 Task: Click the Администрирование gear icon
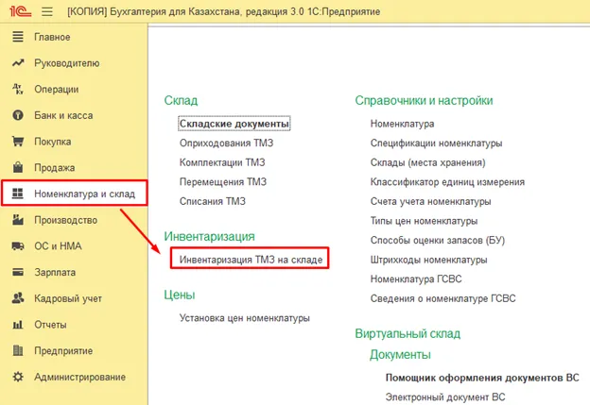(x=18, y=377)
